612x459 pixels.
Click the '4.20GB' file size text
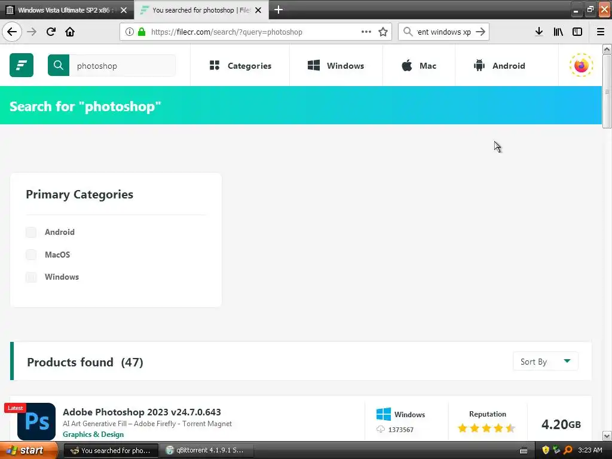click(561, 424)
